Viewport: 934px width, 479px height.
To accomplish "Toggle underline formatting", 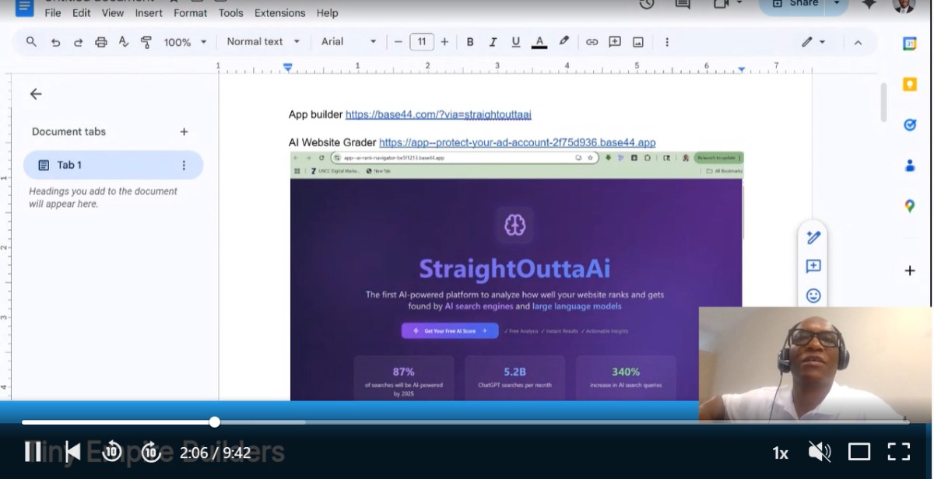I will [515, 42].
